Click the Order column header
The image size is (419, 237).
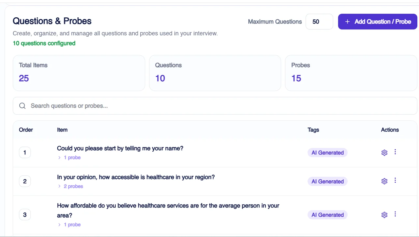(x=26, y=130)
